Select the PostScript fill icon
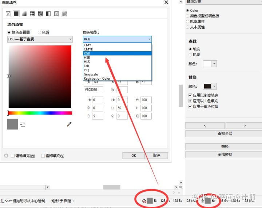 [64, 13]
